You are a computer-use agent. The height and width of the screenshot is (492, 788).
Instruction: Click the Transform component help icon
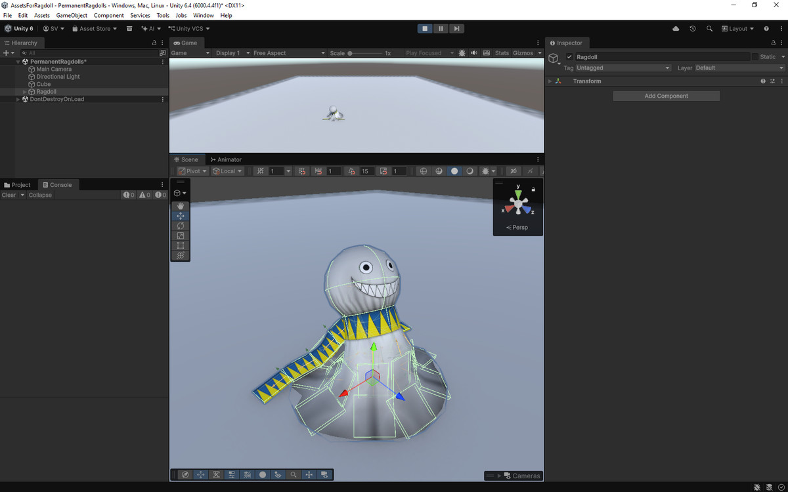coord(763,81)
